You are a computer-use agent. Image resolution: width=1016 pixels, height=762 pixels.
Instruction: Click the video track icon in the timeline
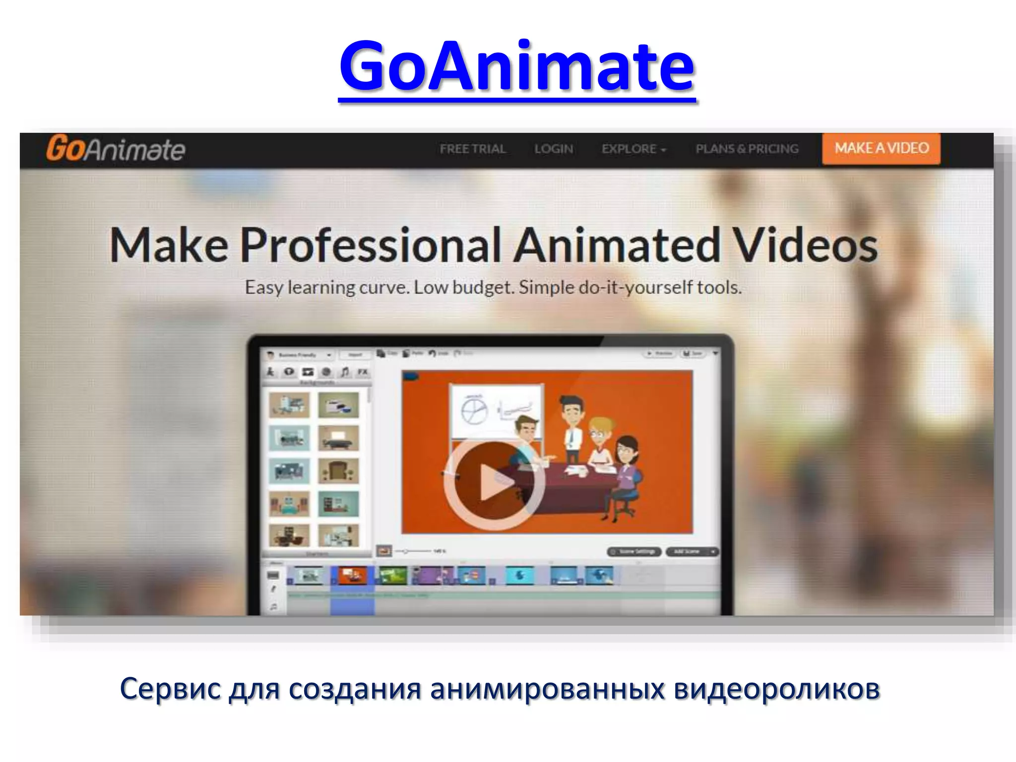(x=273, y=575)
